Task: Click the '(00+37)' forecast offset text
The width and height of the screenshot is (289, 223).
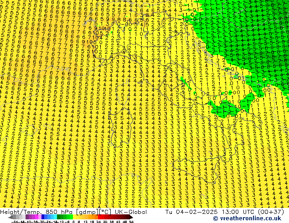Action: [x=271, y=212]
